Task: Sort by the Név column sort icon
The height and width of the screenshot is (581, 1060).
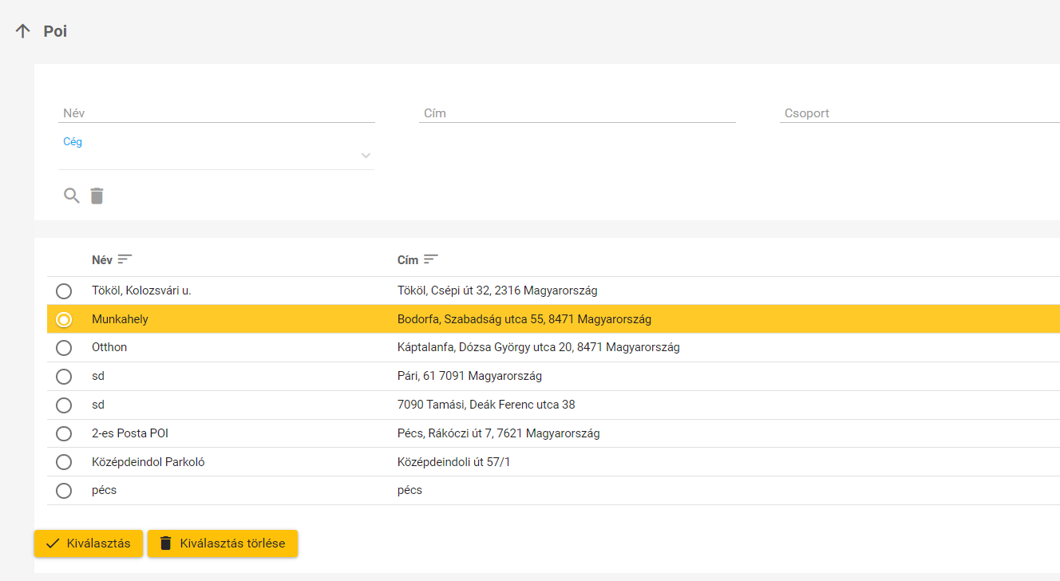Action: 125,259
